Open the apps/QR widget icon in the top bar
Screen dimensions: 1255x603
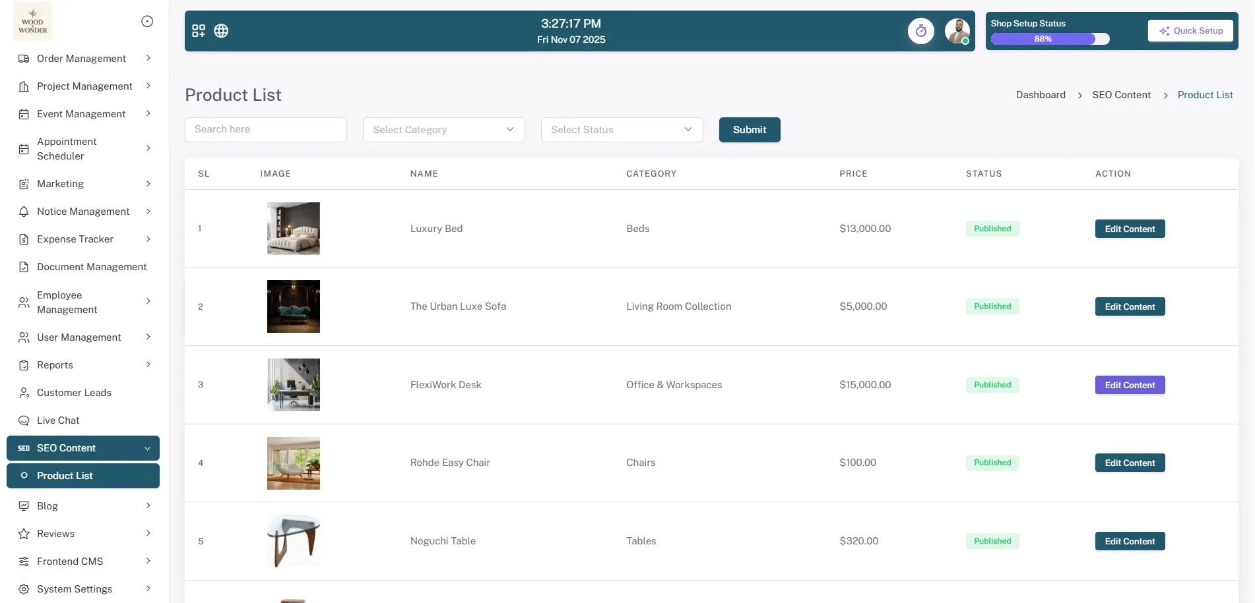point(198,30)
